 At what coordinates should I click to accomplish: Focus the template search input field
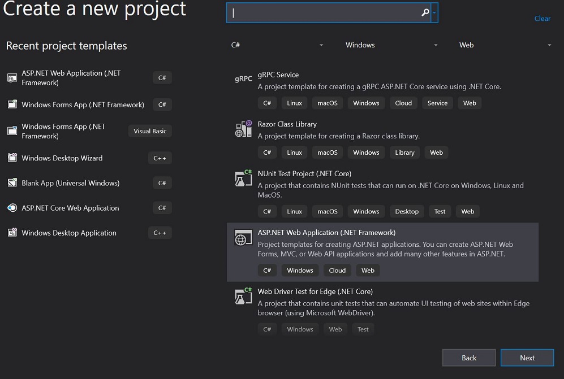click(322, 13)
